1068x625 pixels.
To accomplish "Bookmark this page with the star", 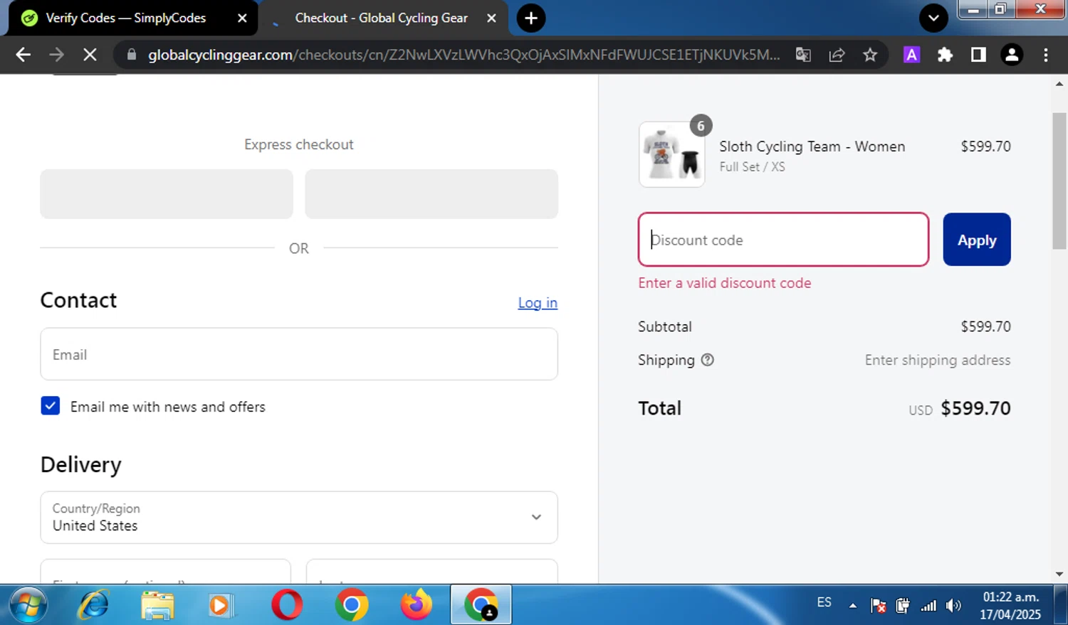I will [x=870, y=55].
